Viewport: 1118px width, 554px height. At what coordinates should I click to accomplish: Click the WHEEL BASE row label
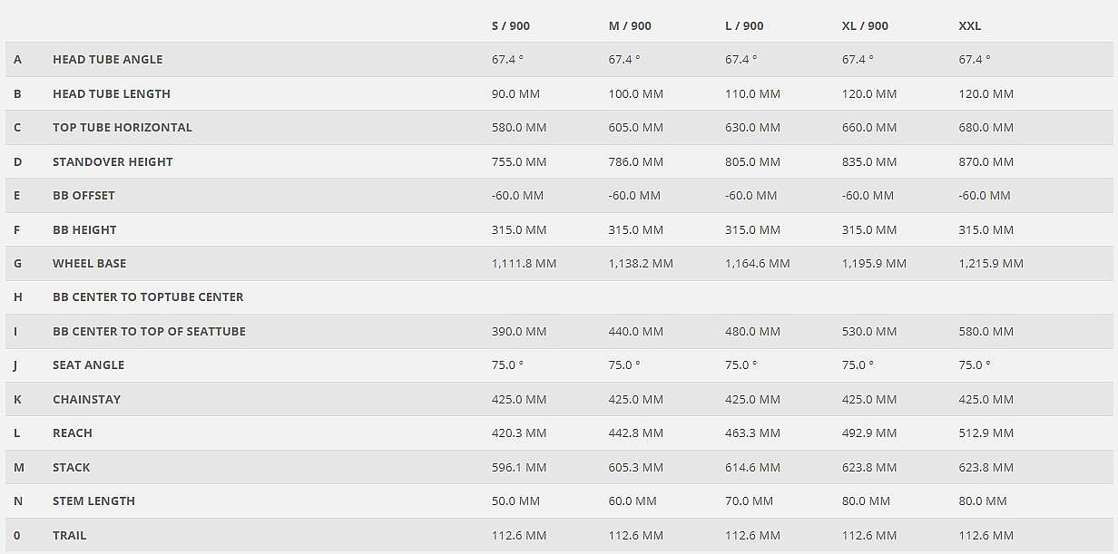(89, 263)
